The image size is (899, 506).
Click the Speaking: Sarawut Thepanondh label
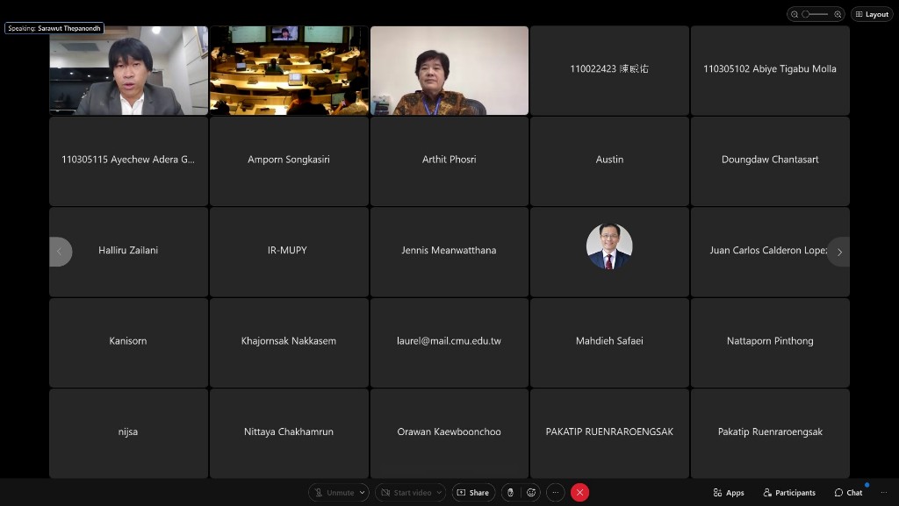[x=54, y=28]
